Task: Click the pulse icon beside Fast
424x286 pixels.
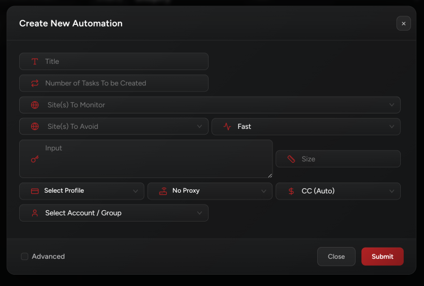Action: tap(227, 127)
